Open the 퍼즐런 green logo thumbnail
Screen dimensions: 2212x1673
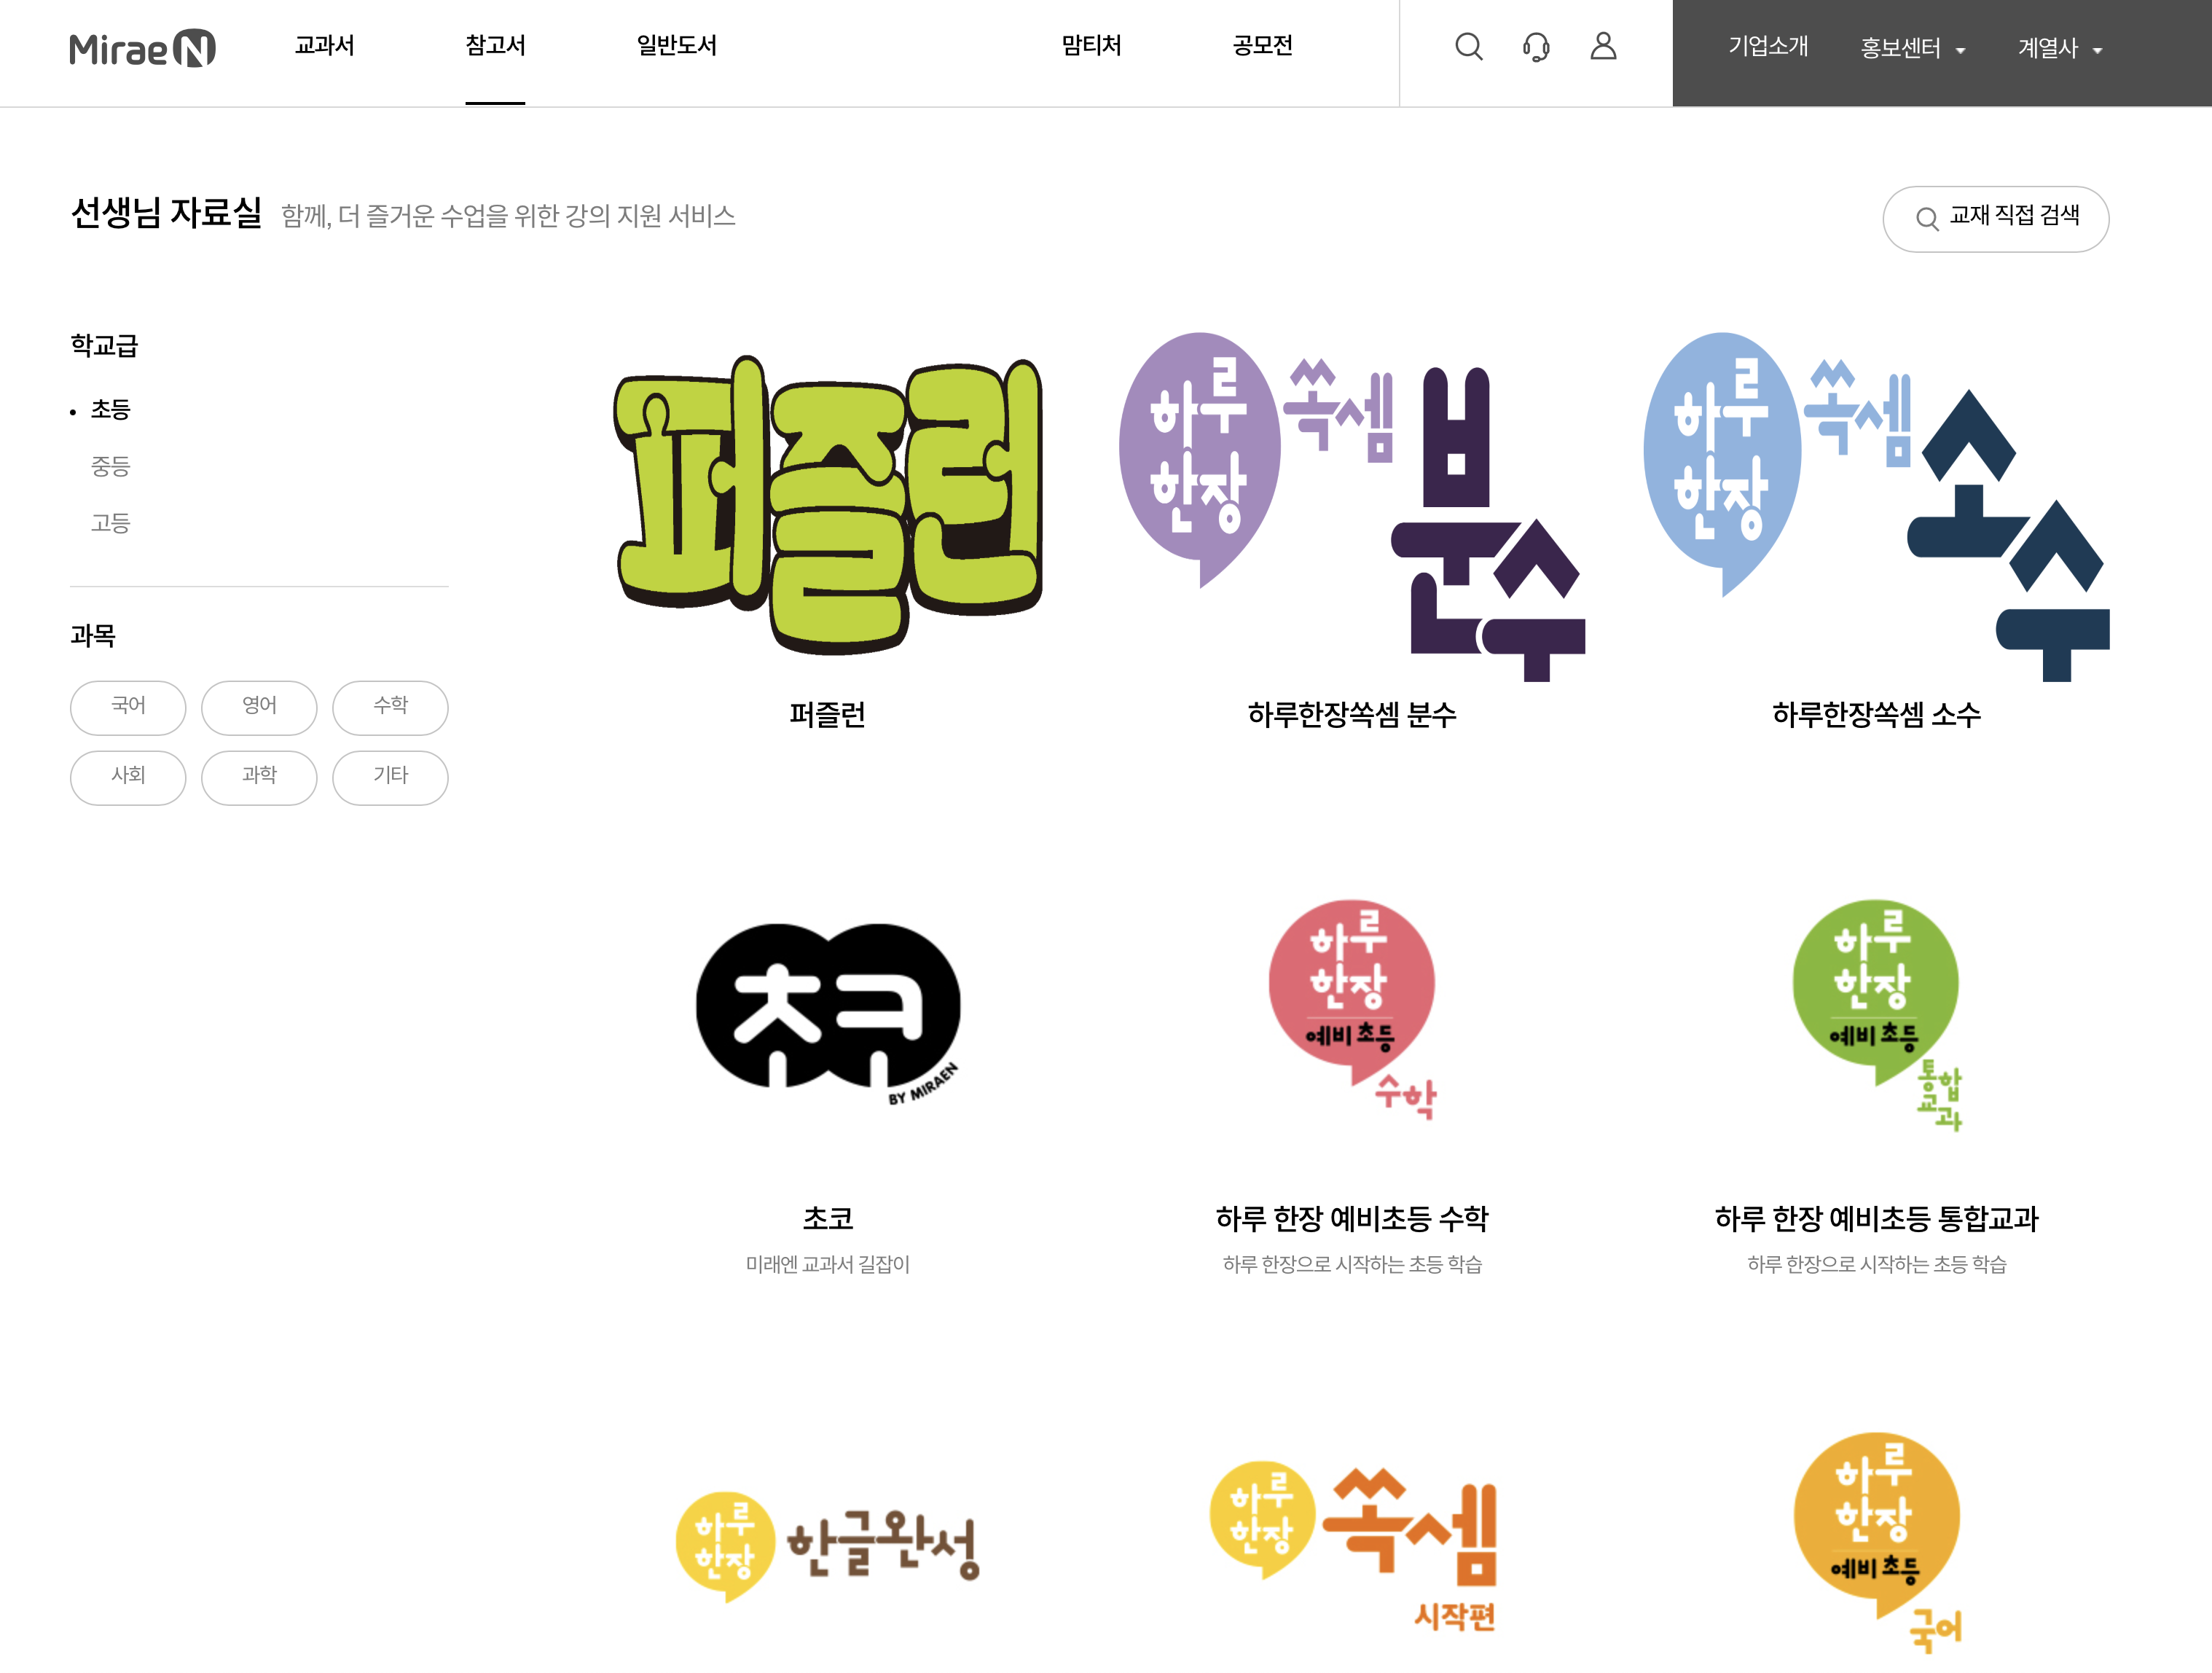pyautogui.click(x=827, y=505)
